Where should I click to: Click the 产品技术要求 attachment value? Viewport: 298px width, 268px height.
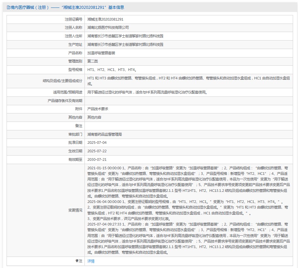click(x=98, y=109)
